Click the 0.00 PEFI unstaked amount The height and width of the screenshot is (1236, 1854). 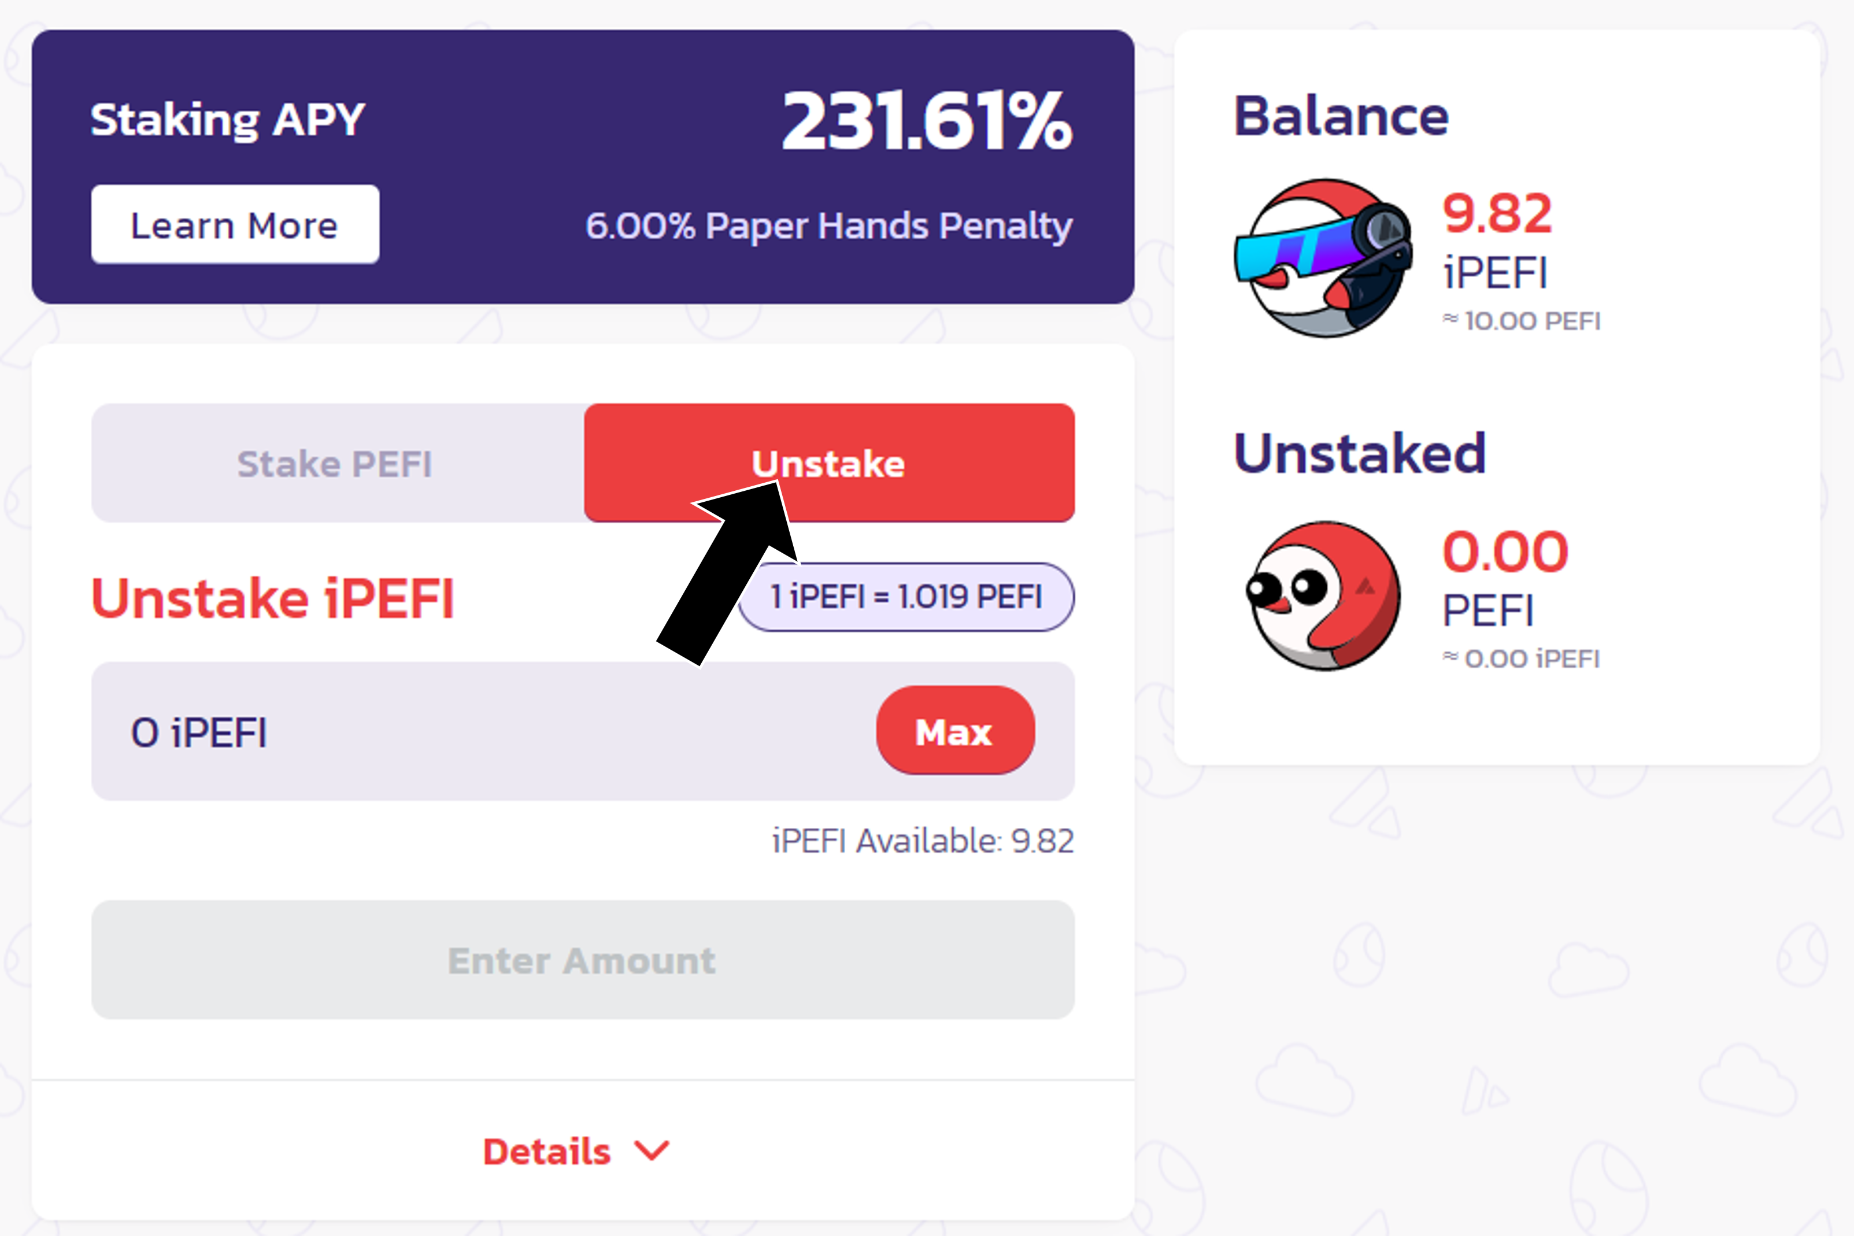pyautogui.click(x=1505, y=552)
